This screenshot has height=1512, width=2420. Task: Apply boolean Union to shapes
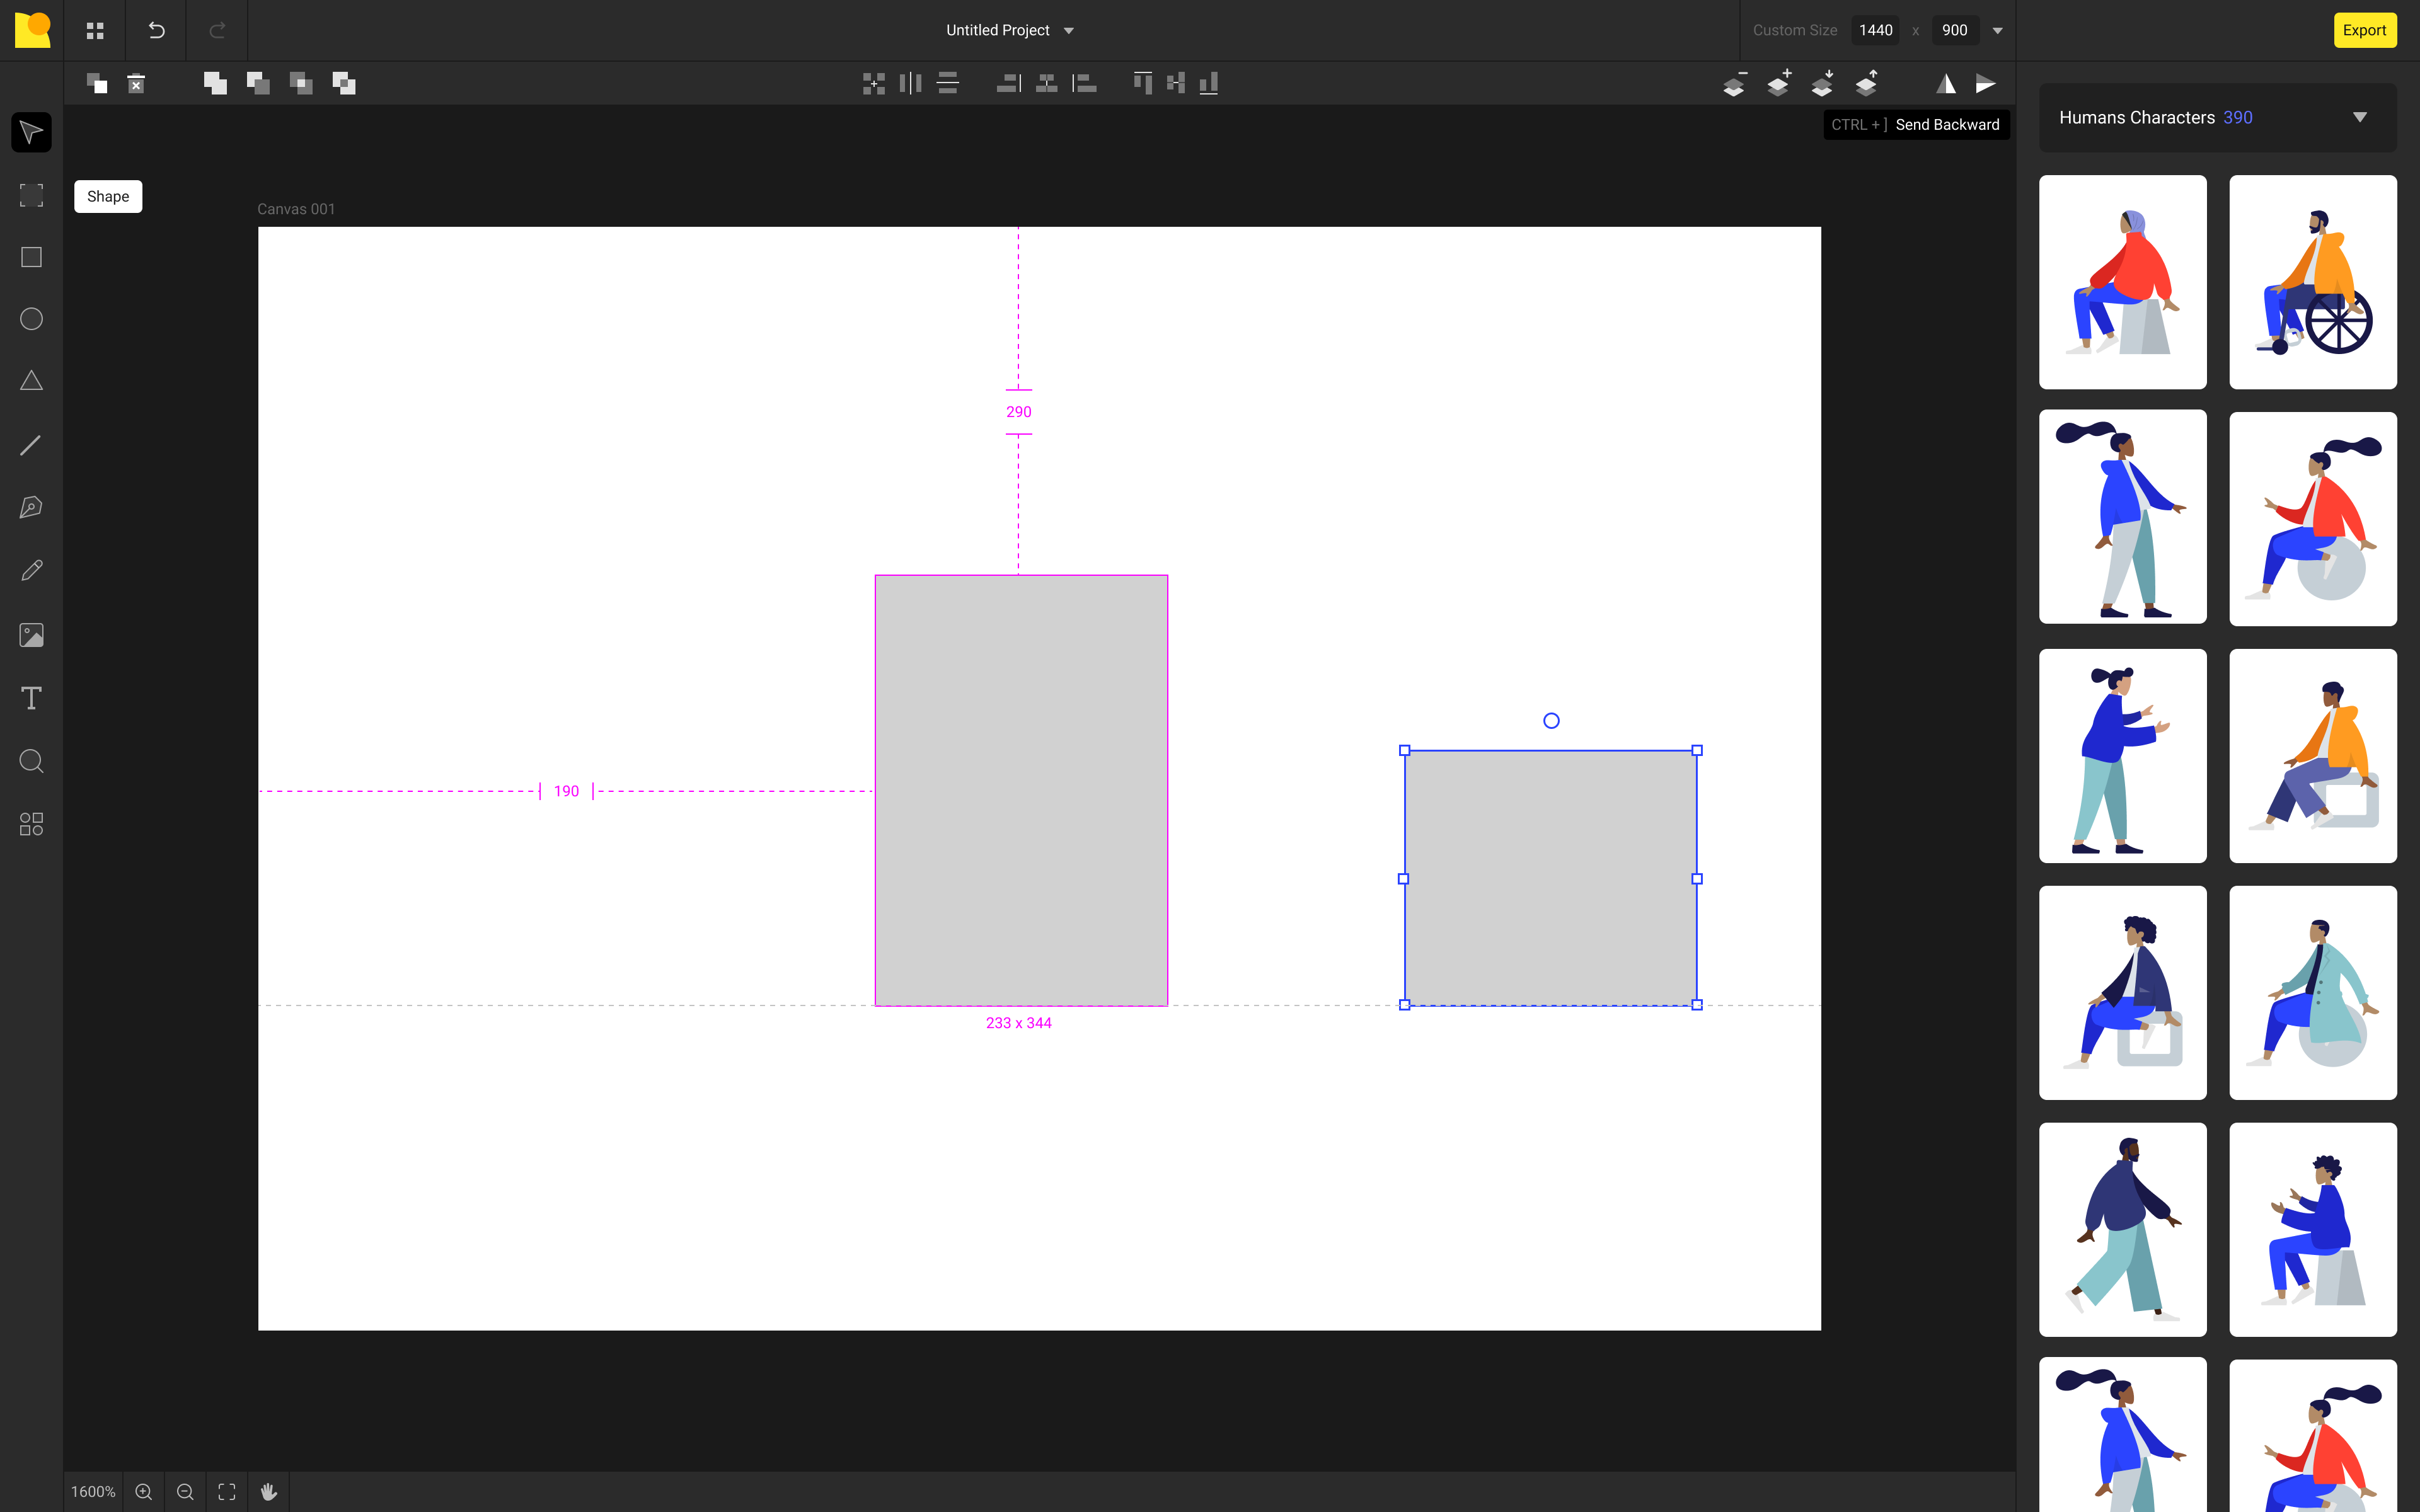[x=215, y=83]
